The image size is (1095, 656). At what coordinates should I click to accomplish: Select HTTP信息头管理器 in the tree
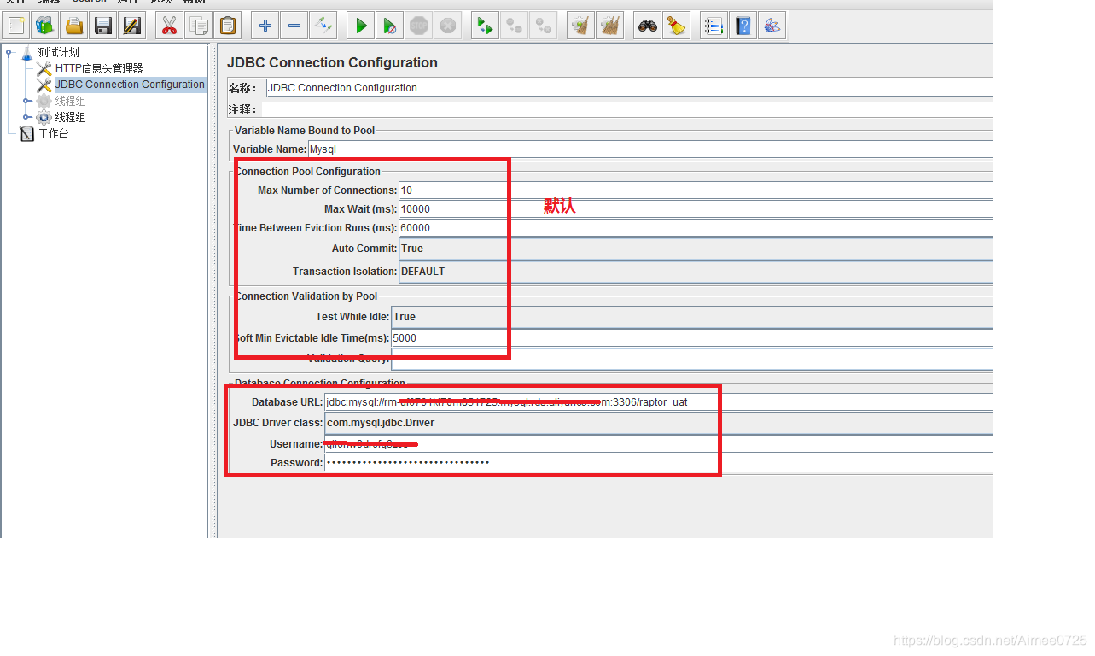99,68
